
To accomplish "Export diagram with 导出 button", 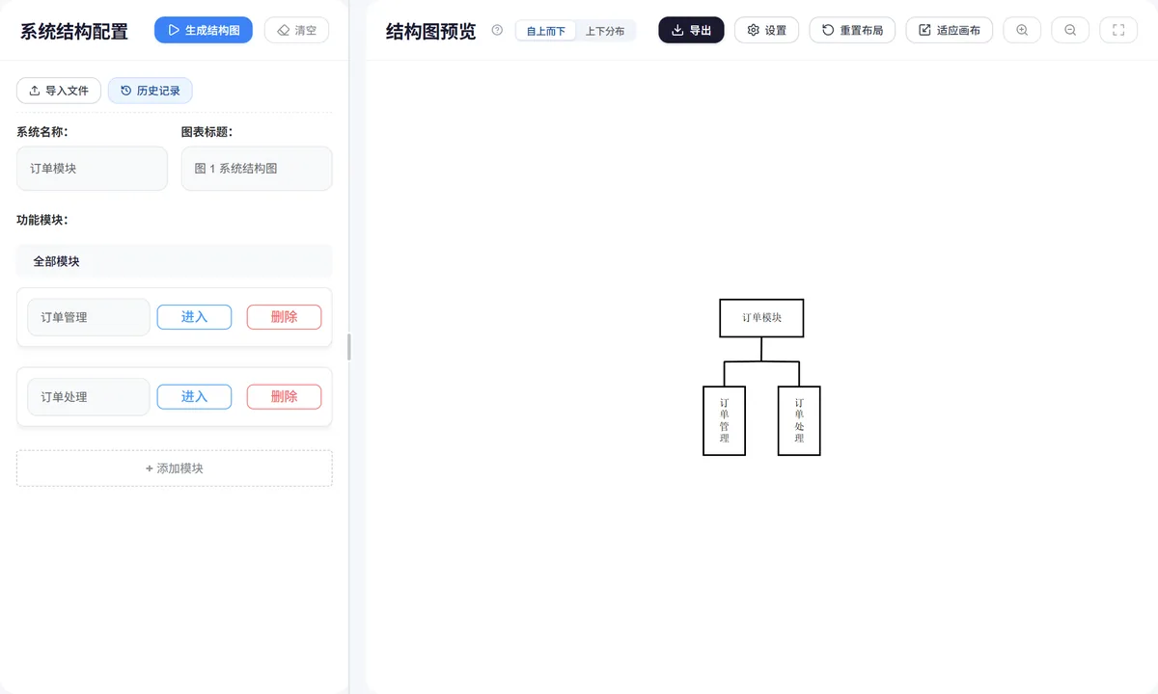I will (x=691, y=30).
